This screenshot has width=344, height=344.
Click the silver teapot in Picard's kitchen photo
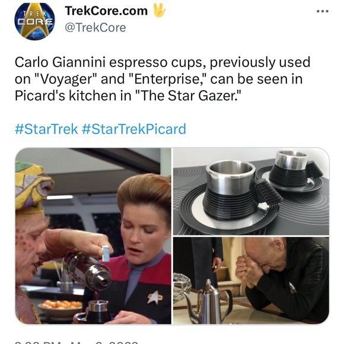click(208, 302)
